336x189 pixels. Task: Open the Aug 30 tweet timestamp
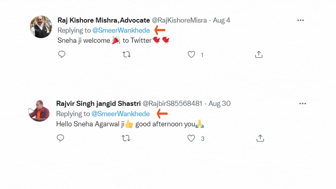coord(220,104)
